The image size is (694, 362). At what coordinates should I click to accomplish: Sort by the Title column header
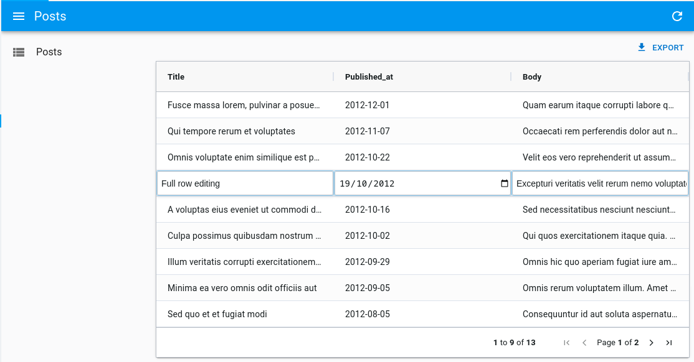click(x=176, y=77)
